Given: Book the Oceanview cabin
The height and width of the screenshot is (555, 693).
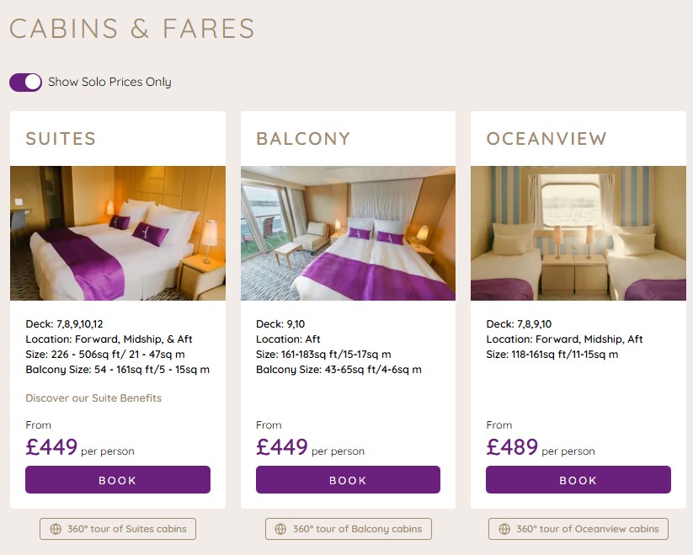Looking at the screenshot, I should click(578, 480).
